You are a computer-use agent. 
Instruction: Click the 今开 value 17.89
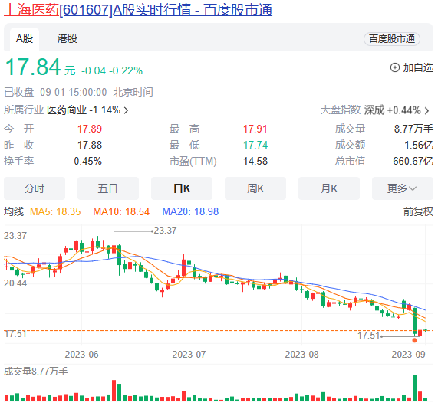pos(90,129)
